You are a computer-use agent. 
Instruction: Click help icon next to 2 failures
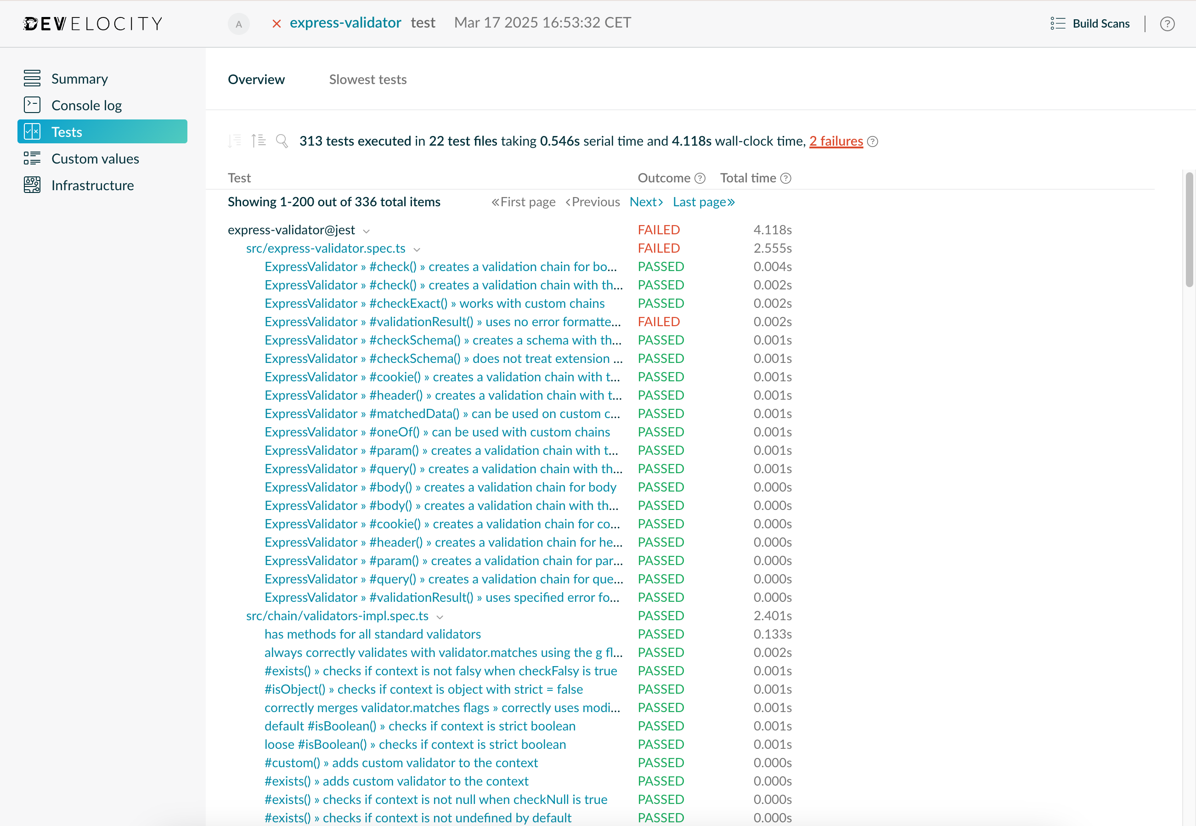872,141
